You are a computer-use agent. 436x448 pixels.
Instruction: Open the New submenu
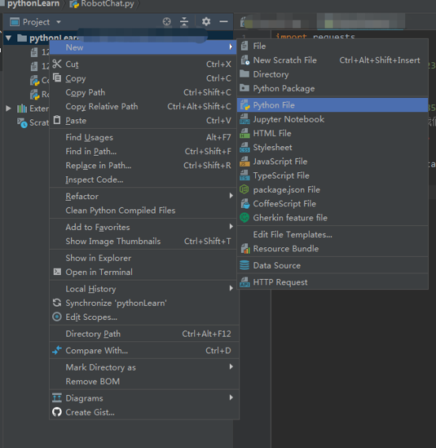pyautogui.click(x=143, y=47)
